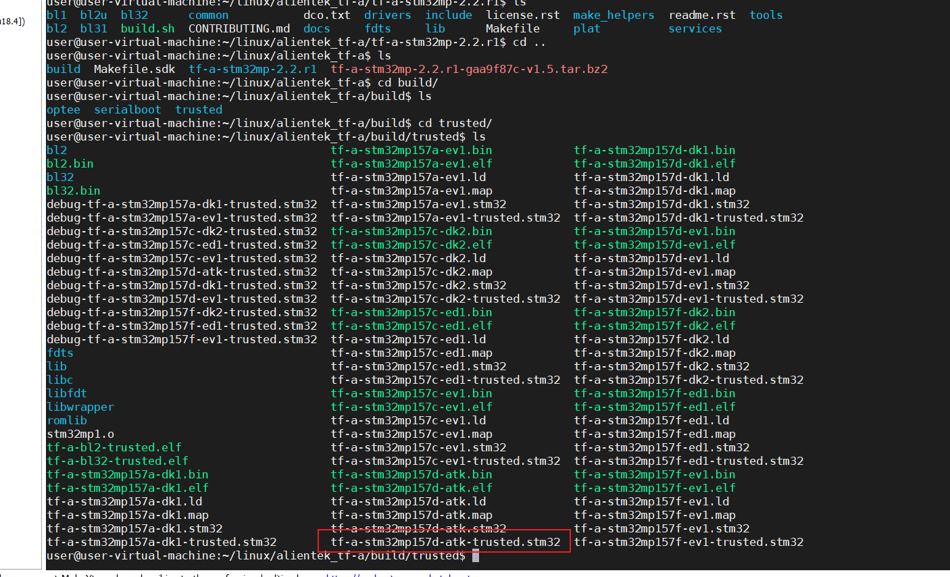Select the red tf-a-stm32mp-2.2.r1-gaa9f87c-v1.5.tar.bz2 archive name
Screen dimensions: 950x577
click(x=469, y=69)
